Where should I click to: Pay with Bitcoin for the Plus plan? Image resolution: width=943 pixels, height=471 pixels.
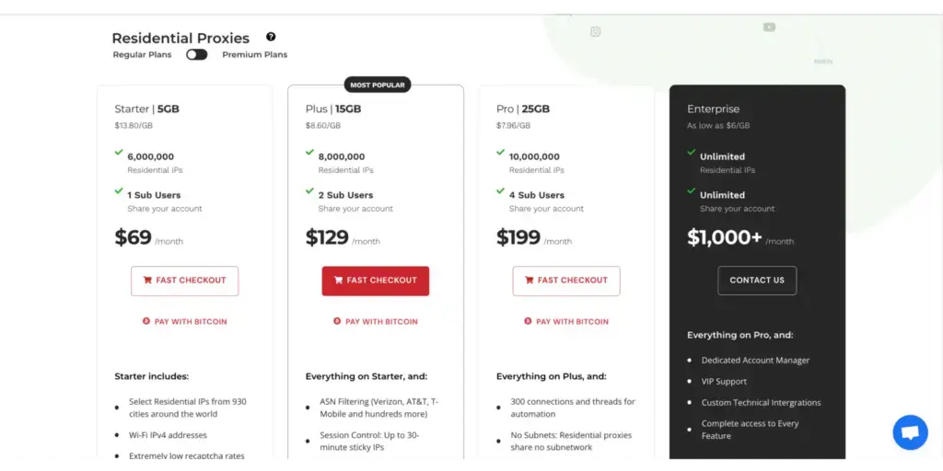[x=375, y=322]
